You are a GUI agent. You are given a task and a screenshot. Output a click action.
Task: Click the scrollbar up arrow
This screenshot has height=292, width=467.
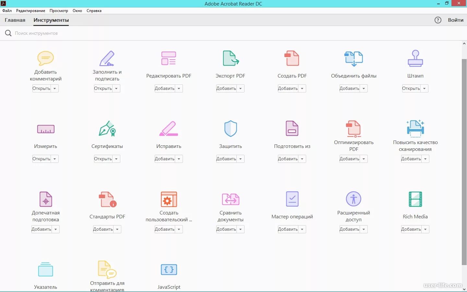pos(464,44)
